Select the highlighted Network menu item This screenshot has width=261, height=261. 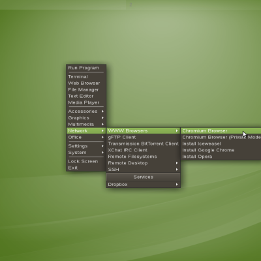point(86,130)
